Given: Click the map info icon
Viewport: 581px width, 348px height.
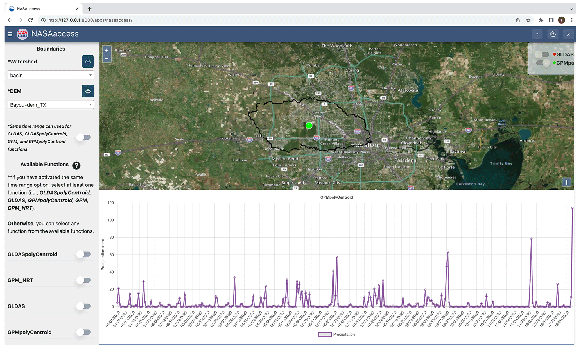Looking at the screenshot, I should tap(566, 182).
